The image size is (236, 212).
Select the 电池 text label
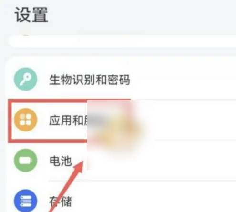point(61,161)
